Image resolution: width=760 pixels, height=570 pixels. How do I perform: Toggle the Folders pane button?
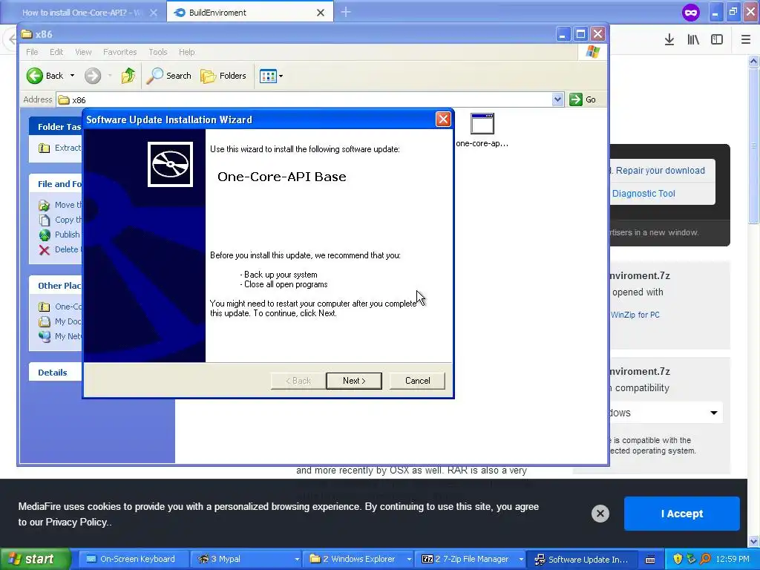223,76
